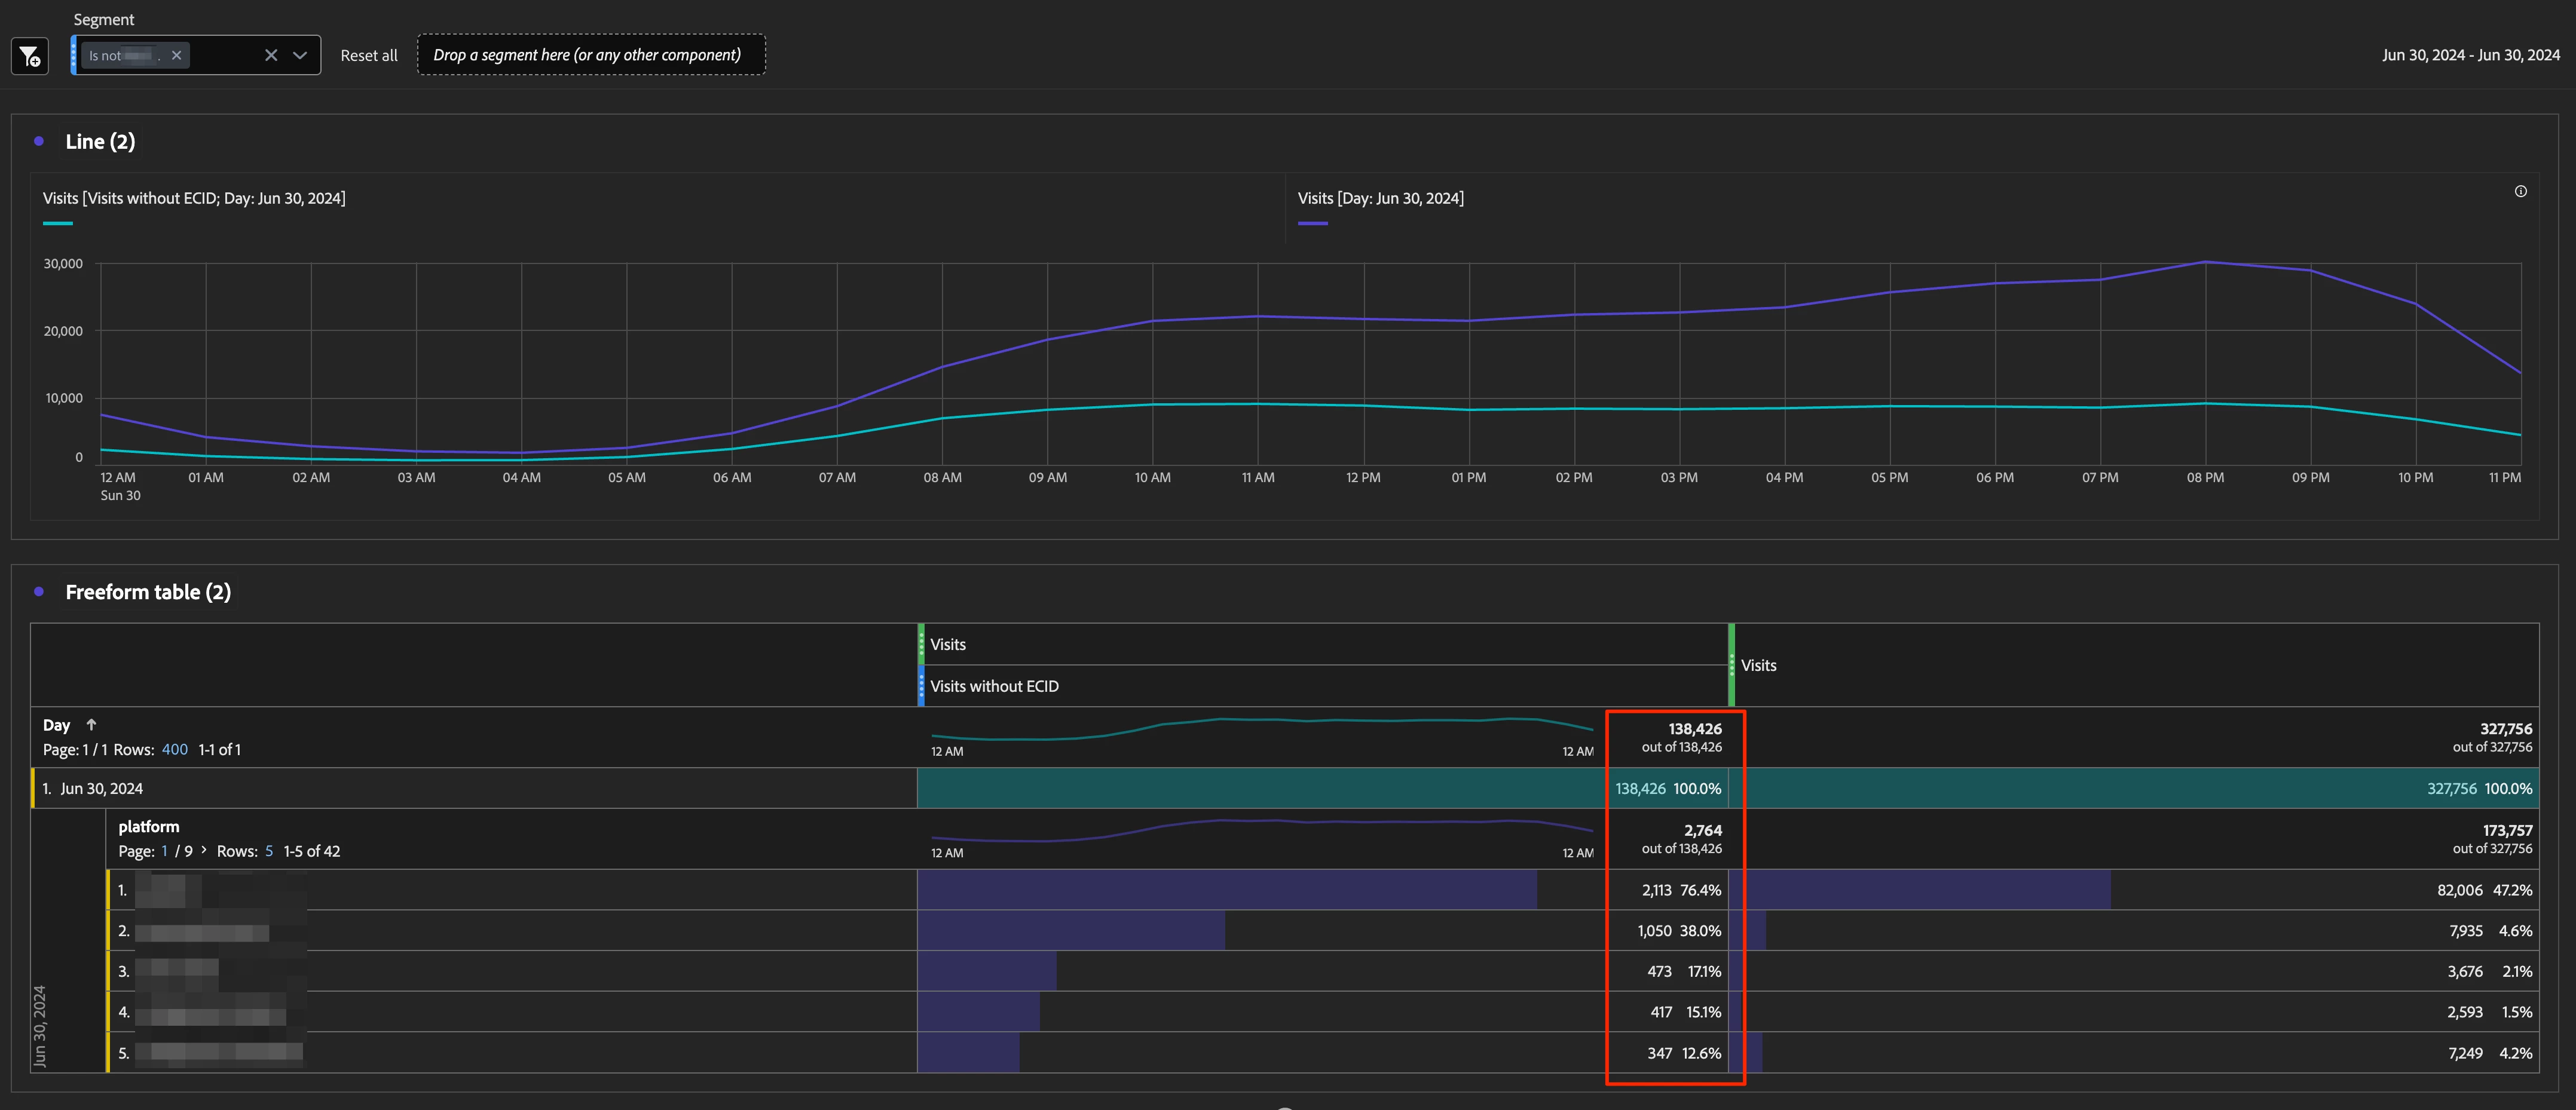This screenshot has width=2576, height=1110.
Task: Click the segment drop zone box
Action: 590,55
